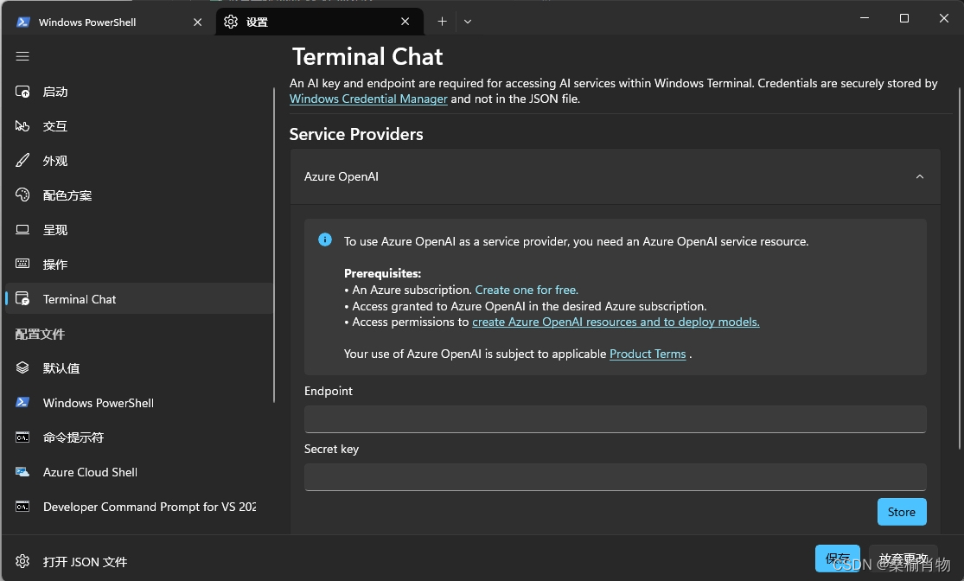Click the Store button
The image size is (964, 581).
901,512
